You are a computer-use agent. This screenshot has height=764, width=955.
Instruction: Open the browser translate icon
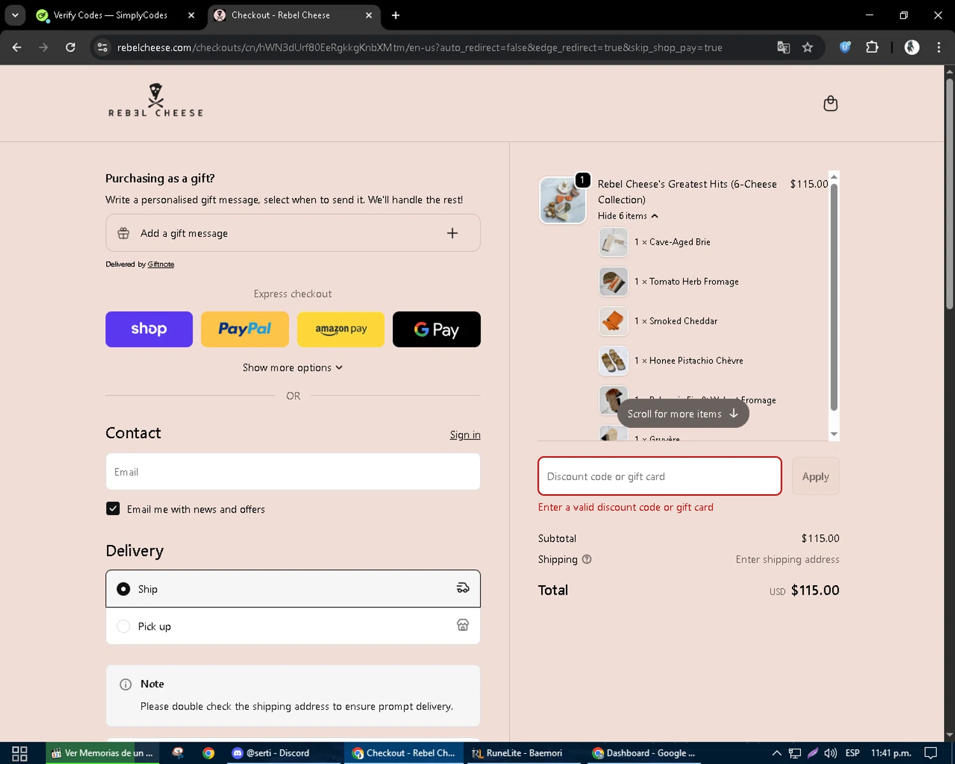click(784, 47)
